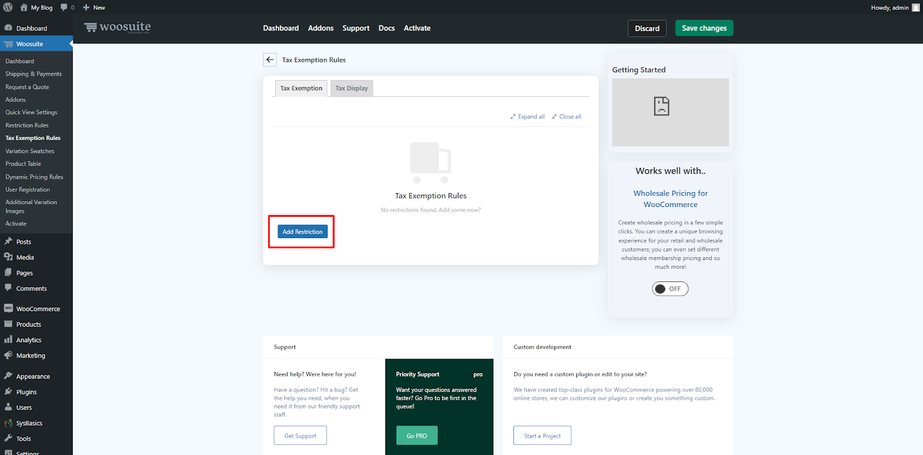Click the Users icon in sidebar
This screenshot has height=455, width=923.
pyautogui.click(x=8, y=407)
